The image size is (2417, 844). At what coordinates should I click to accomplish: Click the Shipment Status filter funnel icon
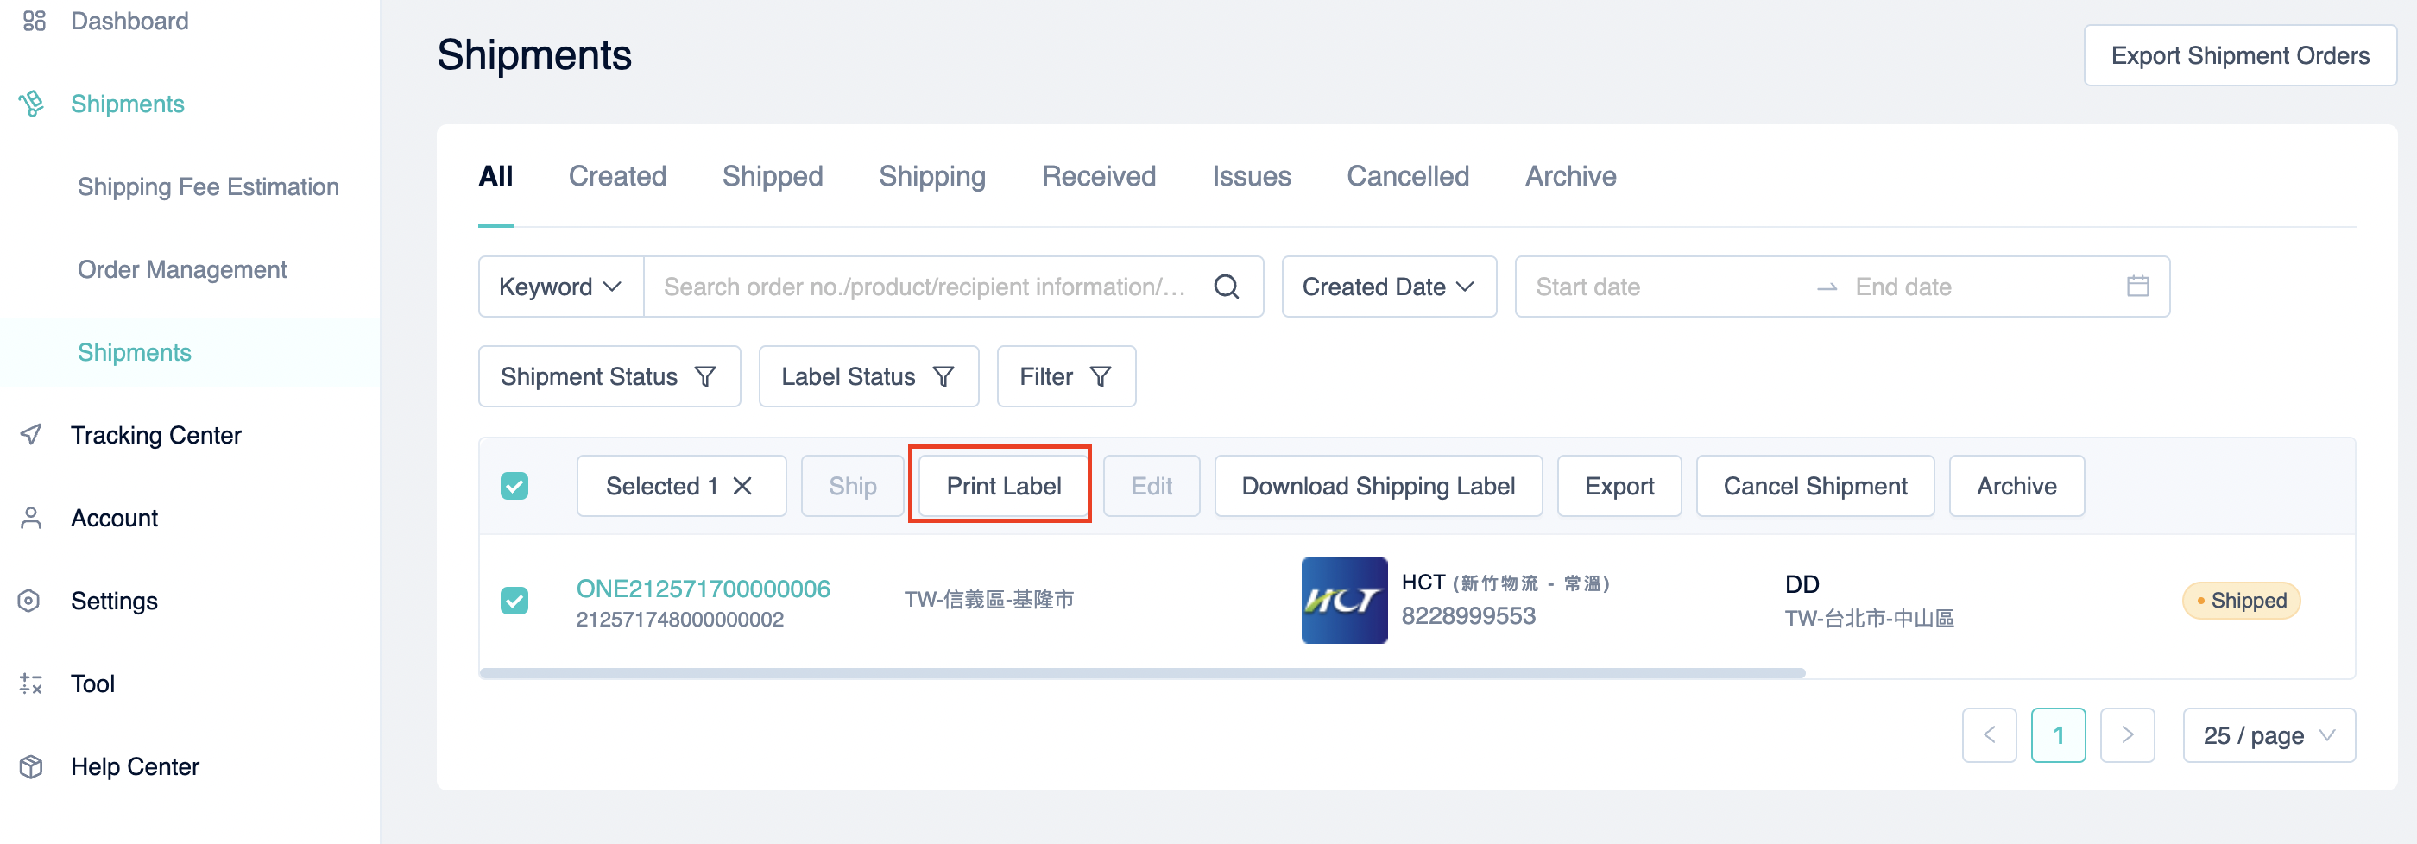[708, 376]
